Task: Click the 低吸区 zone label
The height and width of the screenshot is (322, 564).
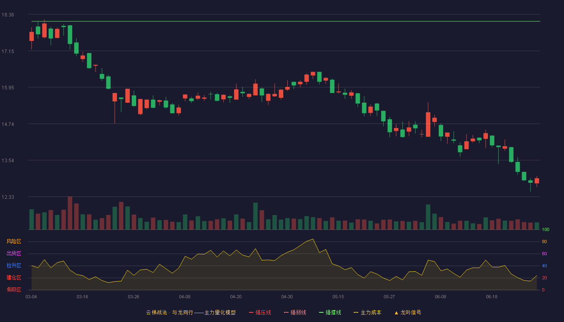Action: [x=14, y=289]
